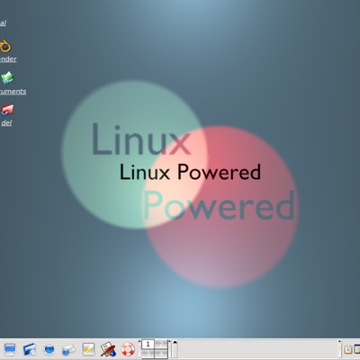Screen dimensions: 360x360
Task: Switch to virtual desktop 2 in pager
Action: (x=161, y=345)
